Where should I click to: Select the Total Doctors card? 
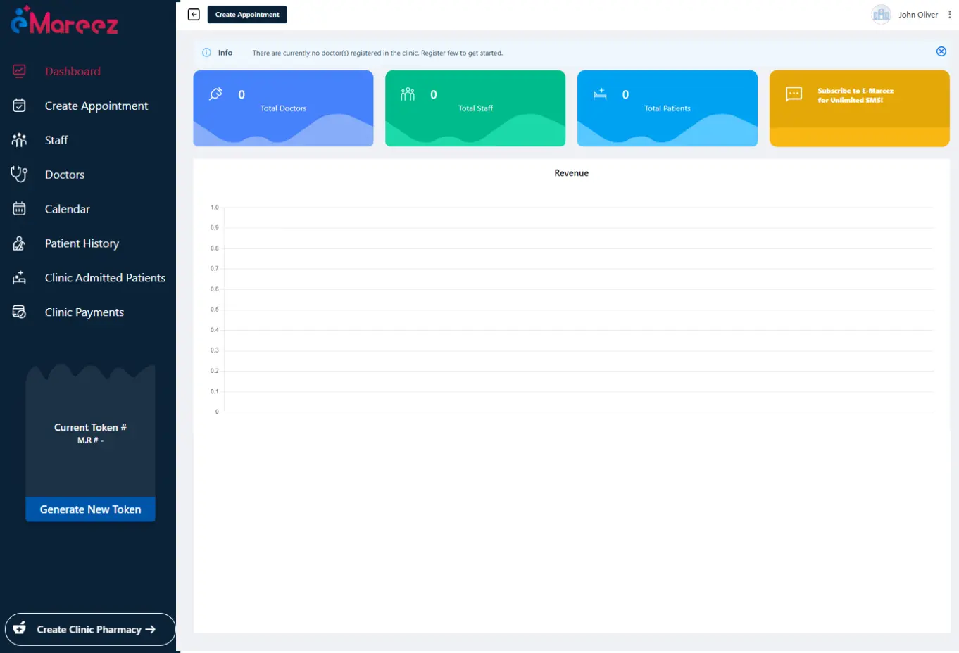tap(283, 108)
